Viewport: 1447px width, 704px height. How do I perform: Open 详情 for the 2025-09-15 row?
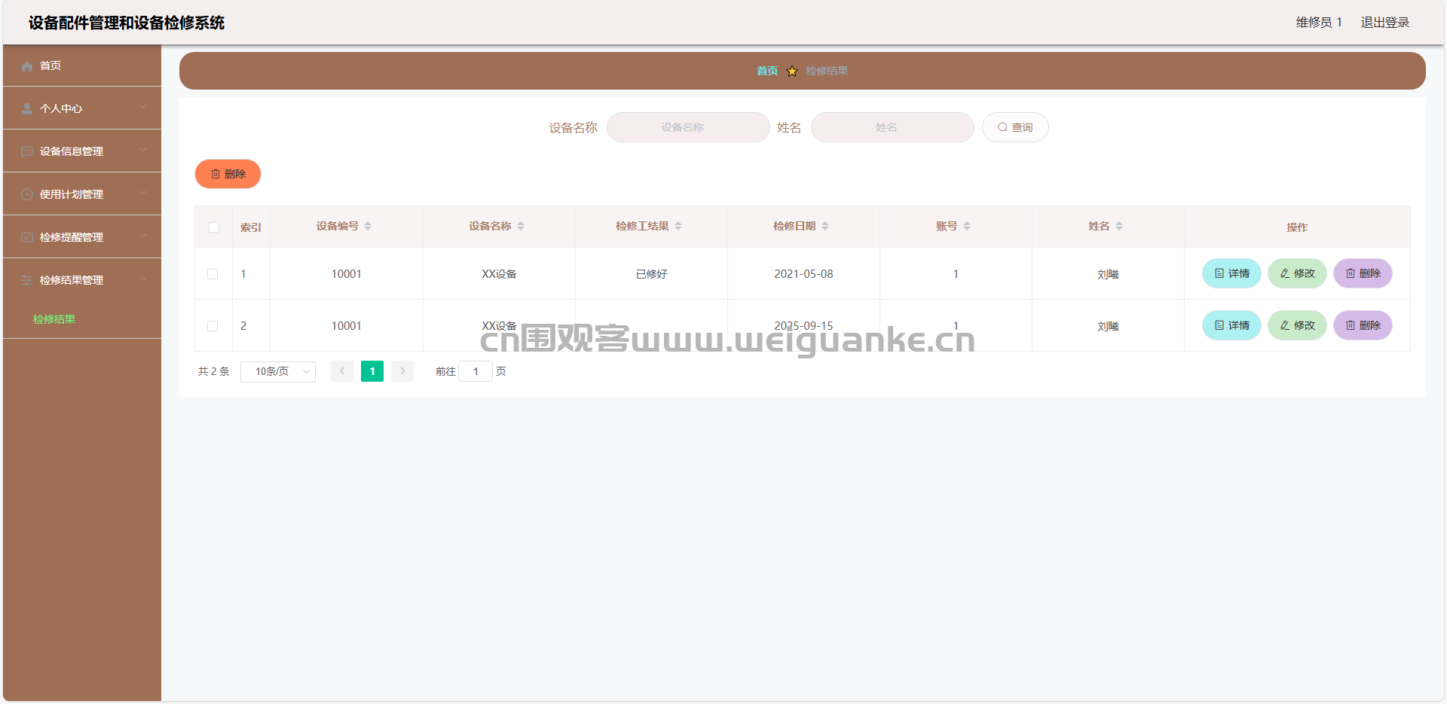pos(1231,325)
